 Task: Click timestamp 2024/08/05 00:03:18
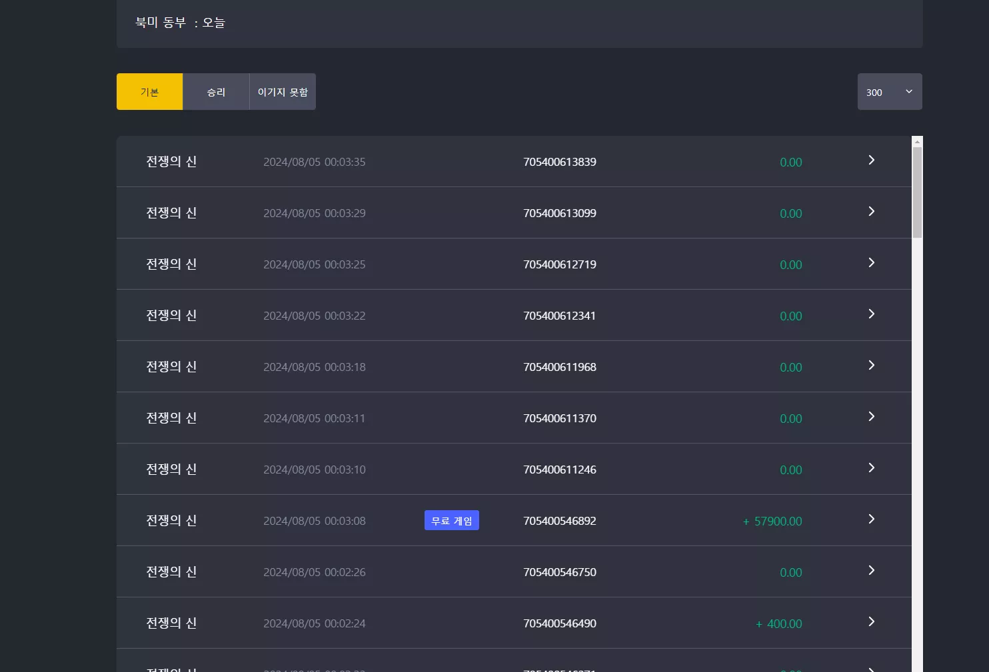pyautogui.click(x=315, y=367)
